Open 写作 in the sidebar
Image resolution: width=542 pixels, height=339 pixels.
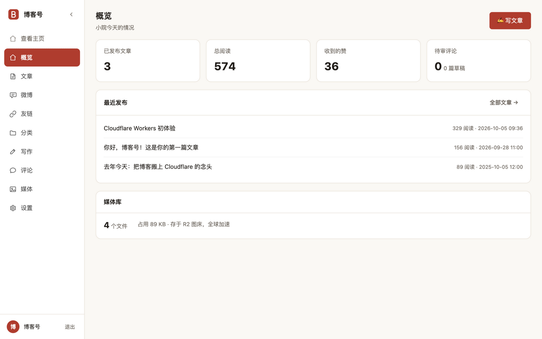pyautogui.click(x=42, y=151)
